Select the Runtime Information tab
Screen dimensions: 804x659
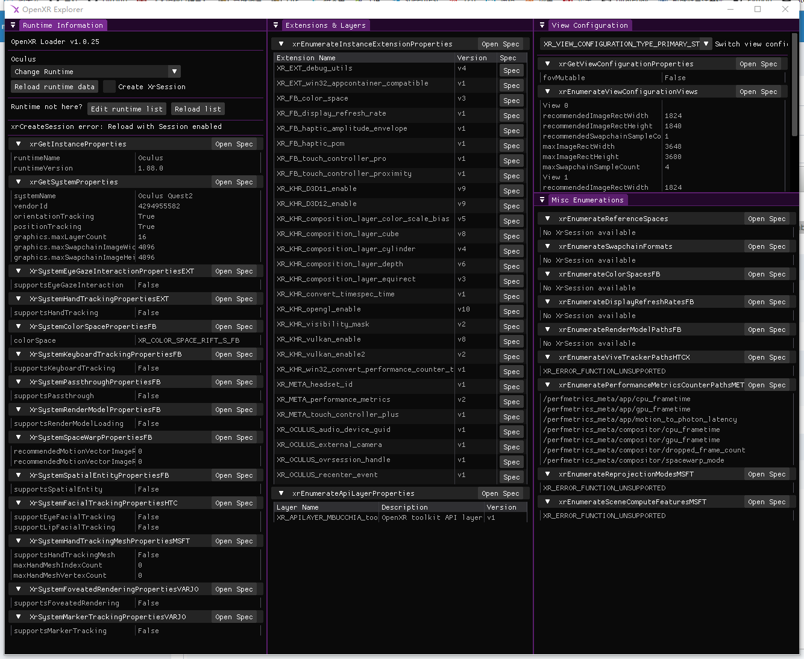pos(63,25)
